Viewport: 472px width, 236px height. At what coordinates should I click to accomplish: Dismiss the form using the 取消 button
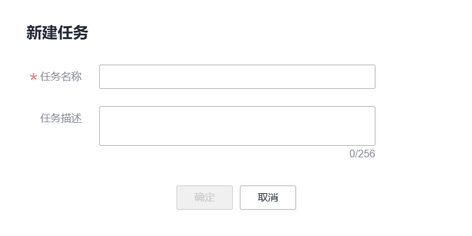click(268, 198)
